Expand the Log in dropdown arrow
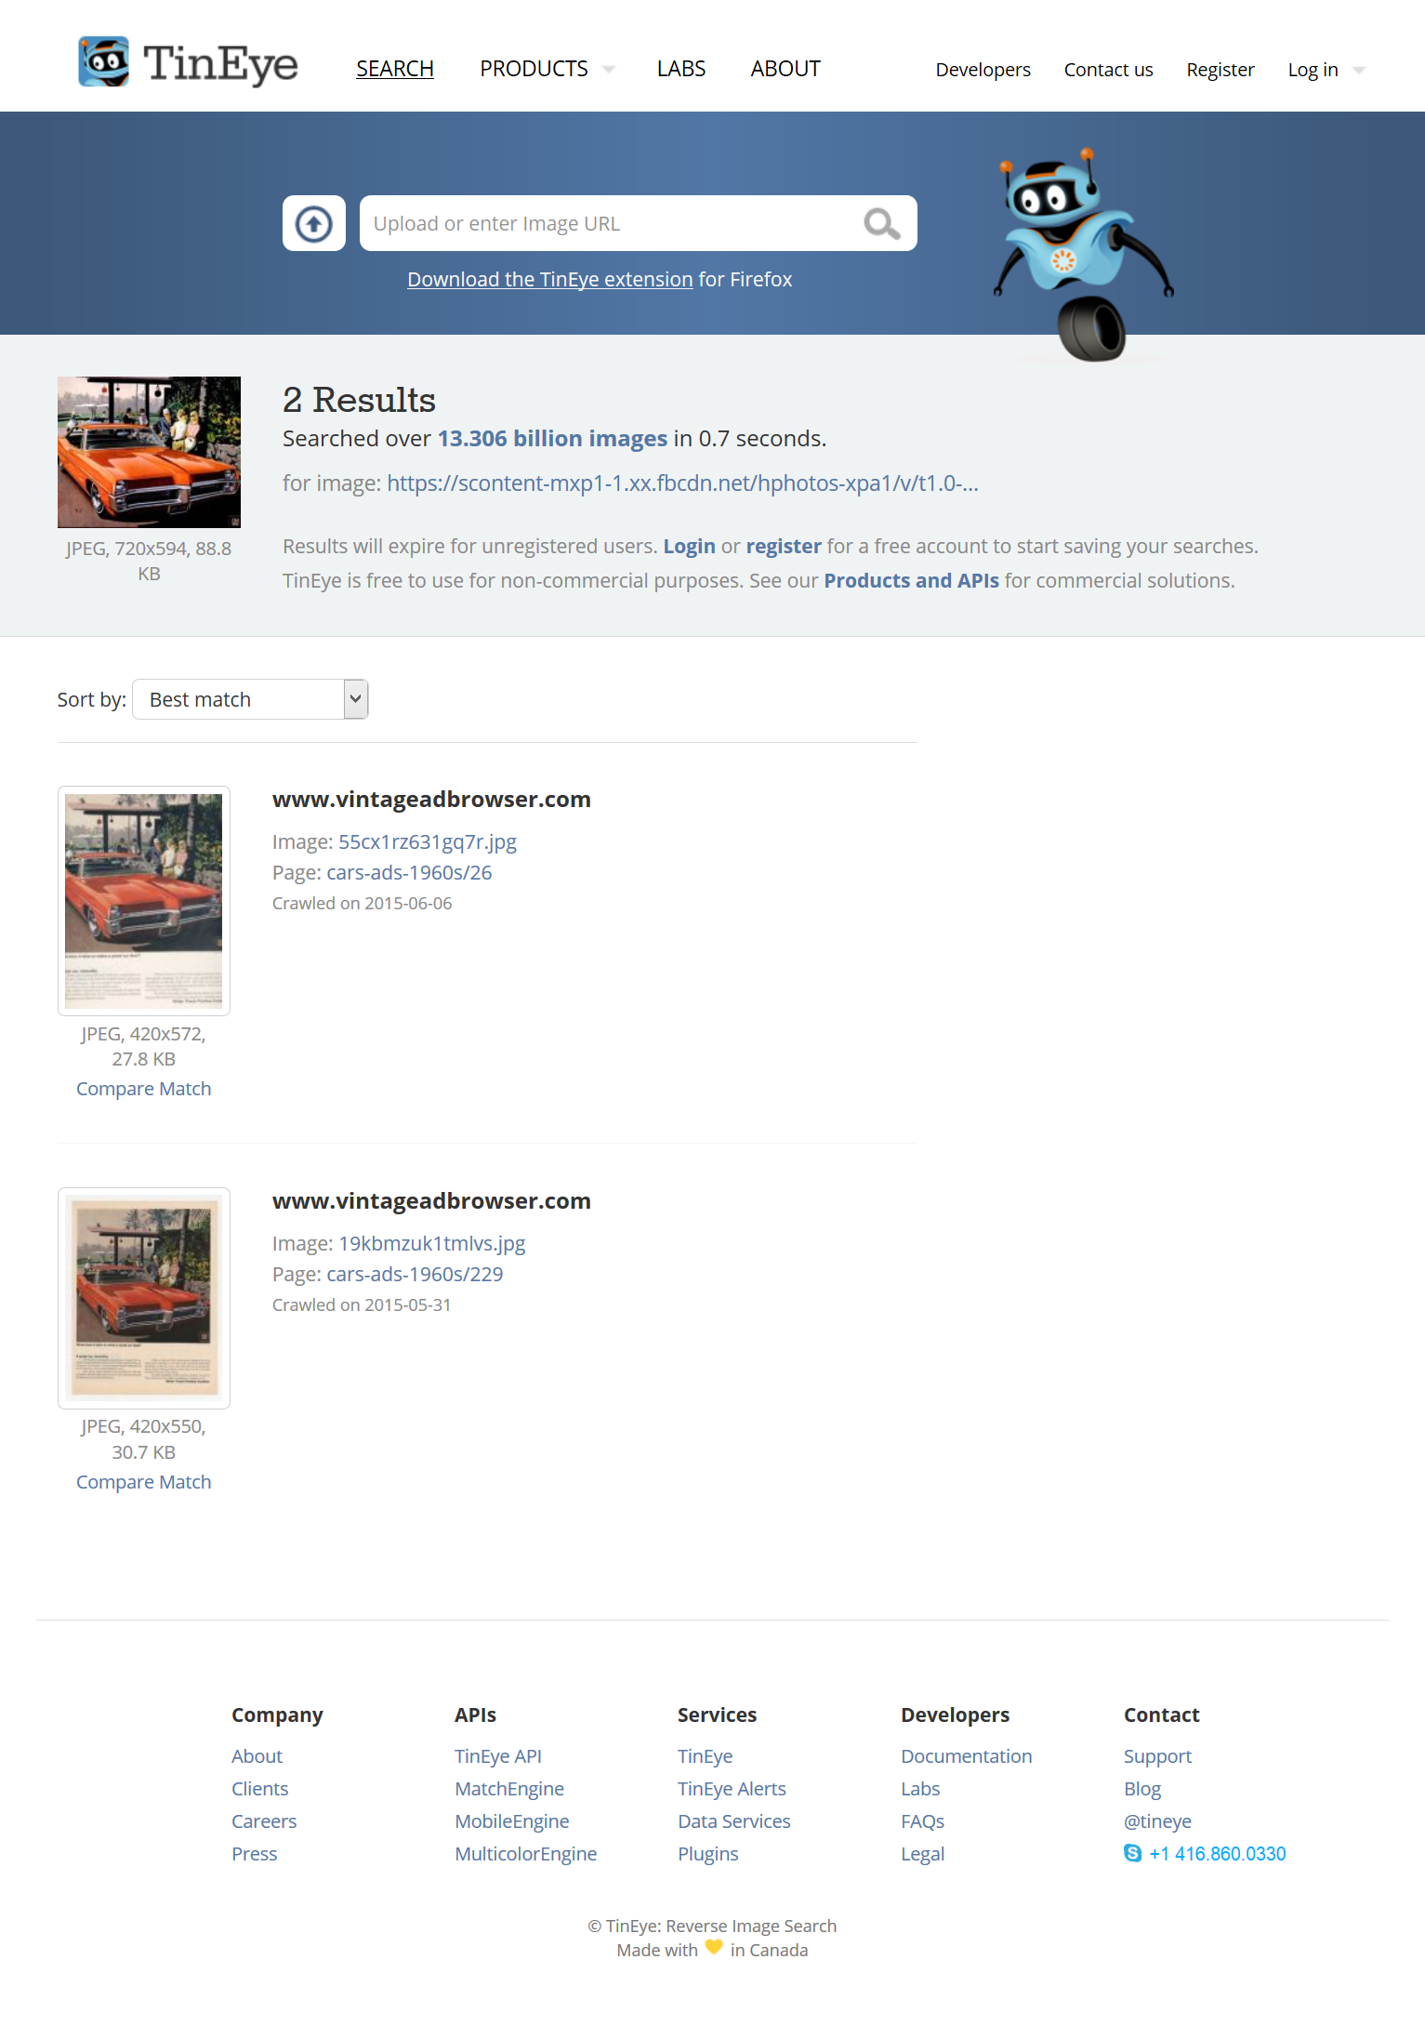Viewport: 1425px width, 2039px height. (x=1359, y=71)
